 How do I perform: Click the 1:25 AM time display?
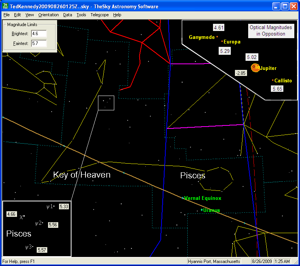[282, 261]
